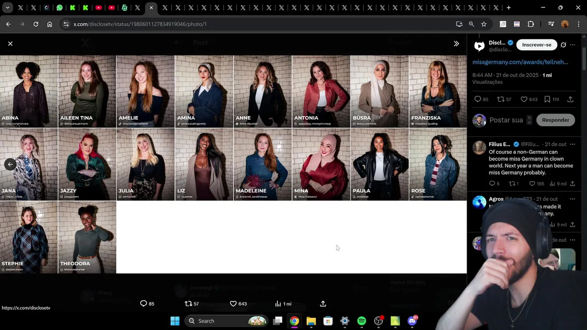Switch to the first YouTube tab
The height and width of the screenshot is (330, 587).
pos(99,7)
